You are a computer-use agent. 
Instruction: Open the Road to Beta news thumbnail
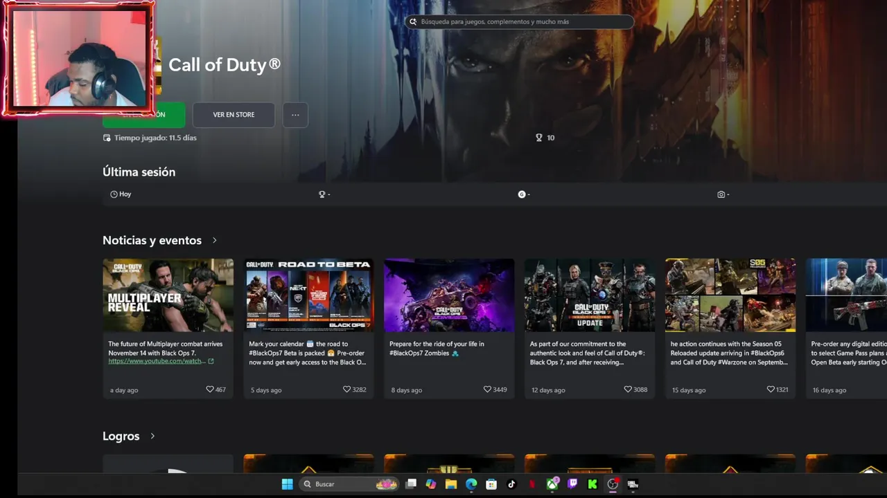309,295
